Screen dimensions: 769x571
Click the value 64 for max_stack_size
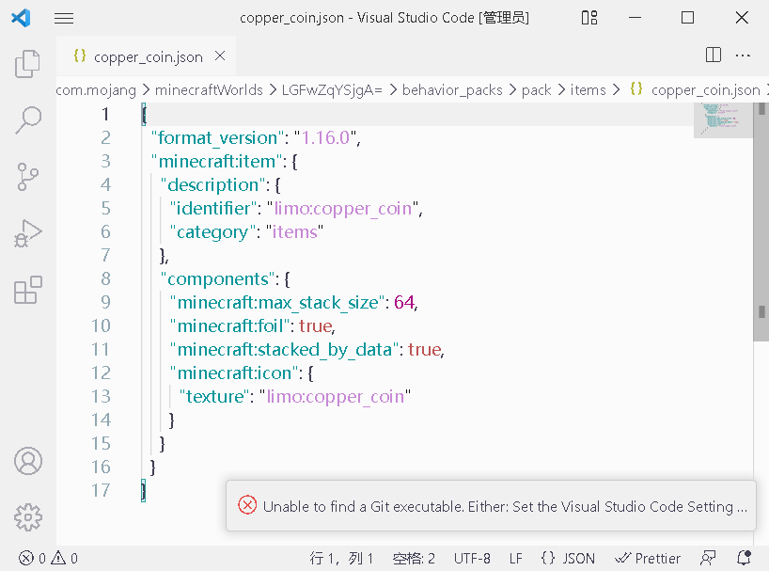click(404, 302)
